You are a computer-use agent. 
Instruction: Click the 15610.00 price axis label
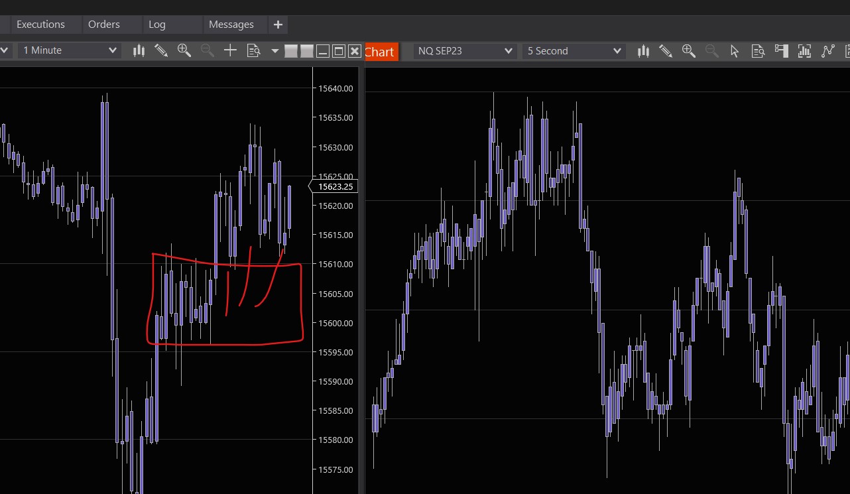click(x=335, y=265)
